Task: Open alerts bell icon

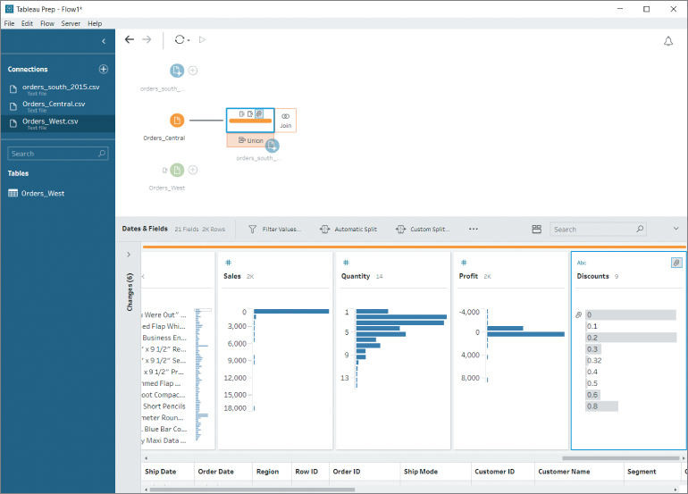Action: (x=667, y=41)
